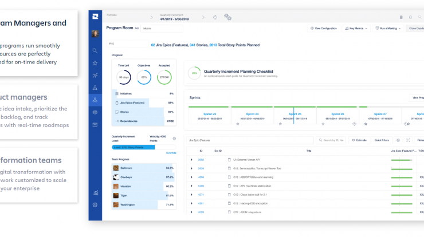Open epic ID 3682 link
The image size is (424, 237).
click(201, 160)
